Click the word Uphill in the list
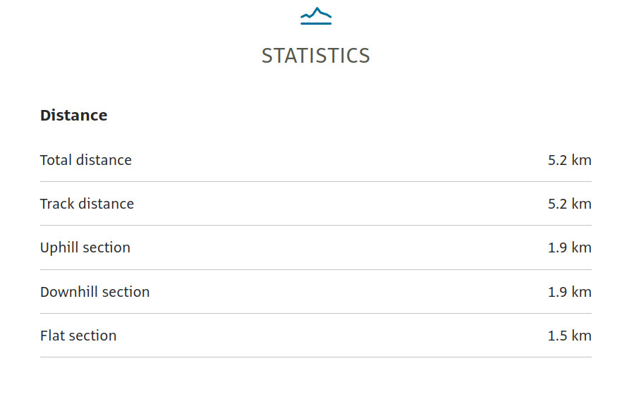 [x=60, y=247]
